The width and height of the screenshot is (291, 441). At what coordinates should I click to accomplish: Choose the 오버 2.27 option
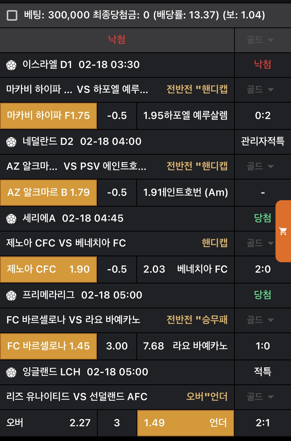click(x=49, y=423)
